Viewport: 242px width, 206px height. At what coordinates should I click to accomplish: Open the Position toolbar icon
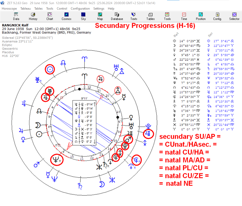pos(201,16)
